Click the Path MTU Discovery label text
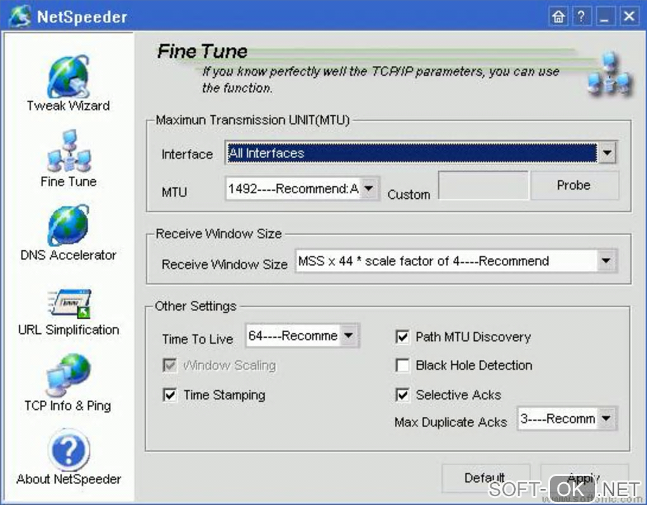This screenshot has height=505, width=647. point(473,337)
